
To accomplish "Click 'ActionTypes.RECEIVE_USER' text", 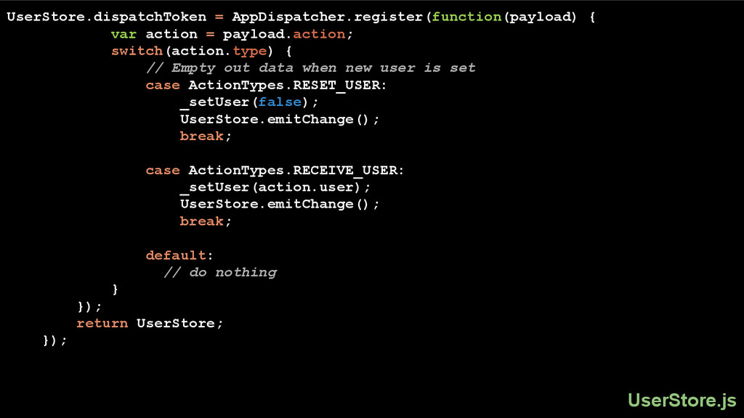I will (294, 171).
